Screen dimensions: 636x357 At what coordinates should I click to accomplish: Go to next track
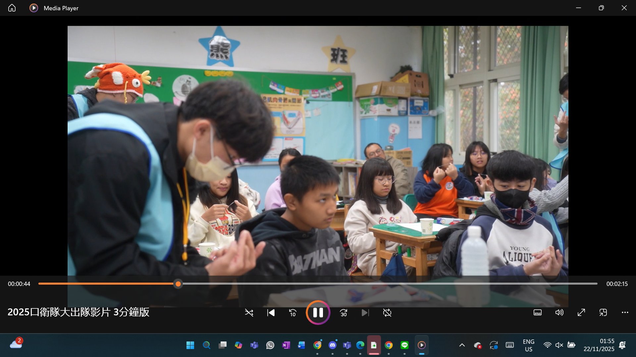pyautogui.click(x=365, y=312)
